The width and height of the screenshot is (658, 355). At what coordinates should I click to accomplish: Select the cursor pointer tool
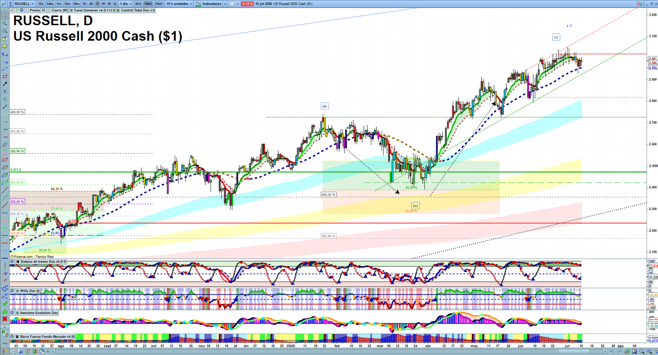[x=5, y=16]
